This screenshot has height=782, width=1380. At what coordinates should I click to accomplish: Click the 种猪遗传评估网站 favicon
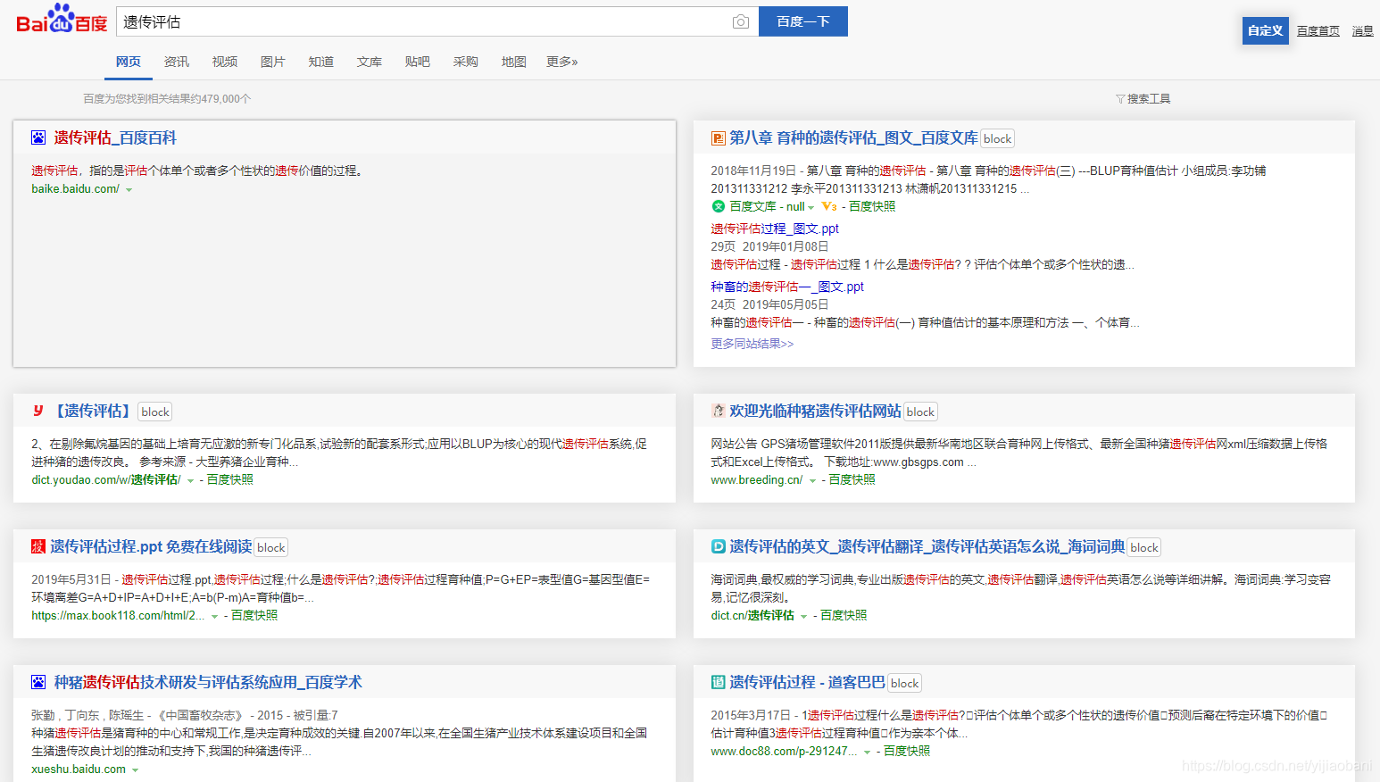tap(718, 411)
